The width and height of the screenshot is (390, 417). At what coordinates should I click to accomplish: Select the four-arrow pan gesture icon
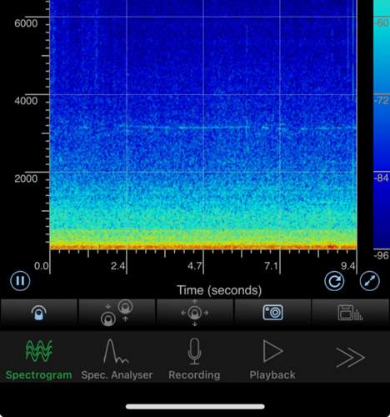click(195, 313)
